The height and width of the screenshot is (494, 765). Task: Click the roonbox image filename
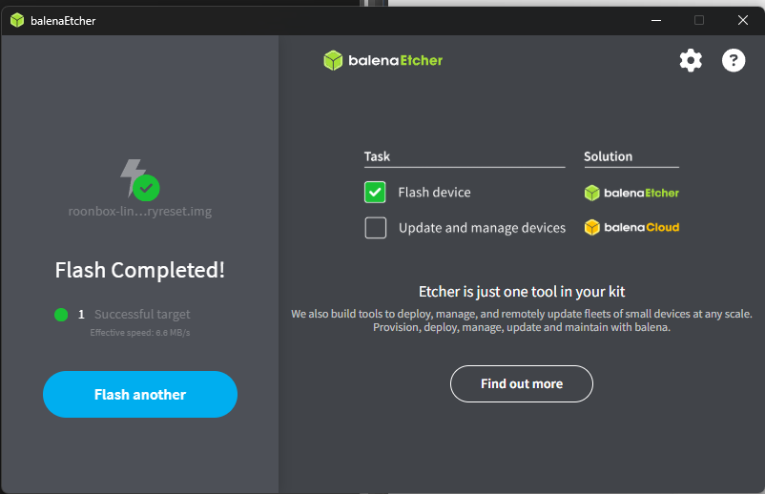140,211
